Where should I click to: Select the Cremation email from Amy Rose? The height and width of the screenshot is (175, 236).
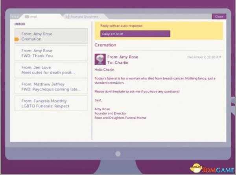[51, 37]
